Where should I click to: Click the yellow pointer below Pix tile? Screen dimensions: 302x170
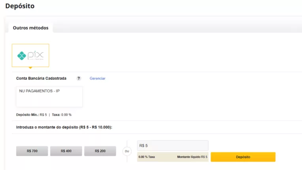[30, 68]
